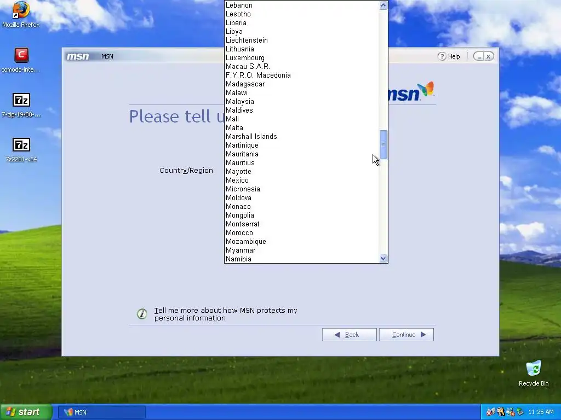Select Maldives country option
Screen dimensions: 561x420
[x=302, y=110]
